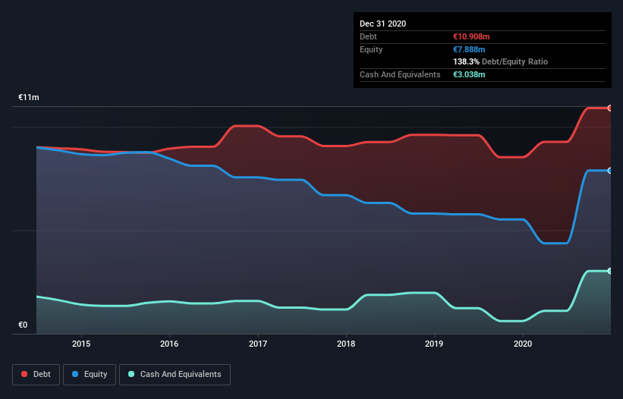Click the Debt label in the tooltip
Screen dimensions: 623x399
(368, 36)
